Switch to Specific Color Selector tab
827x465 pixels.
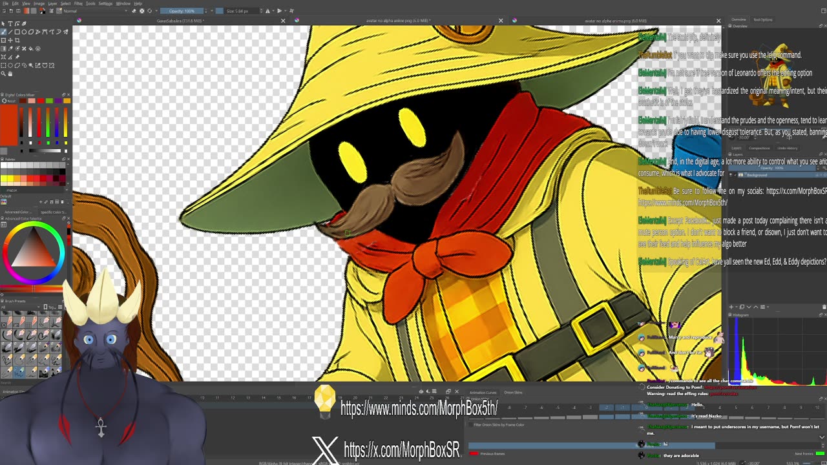tap(54, 212)
